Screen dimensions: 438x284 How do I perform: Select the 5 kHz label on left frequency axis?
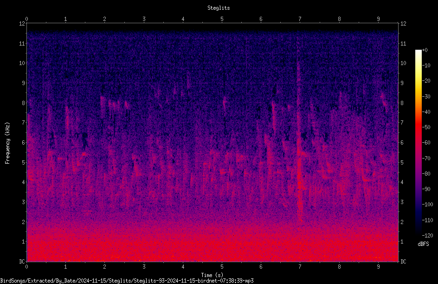[x=24, y=162]
